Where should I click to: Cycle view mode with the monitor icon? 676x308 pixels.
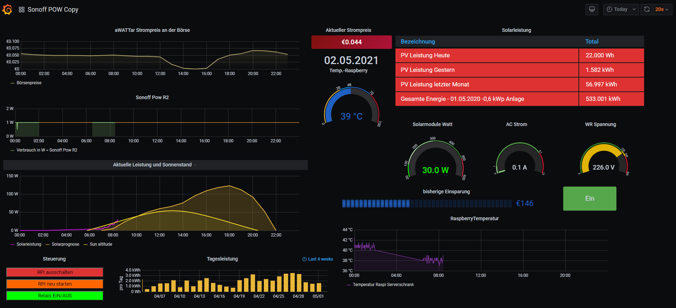pos(592,10)
